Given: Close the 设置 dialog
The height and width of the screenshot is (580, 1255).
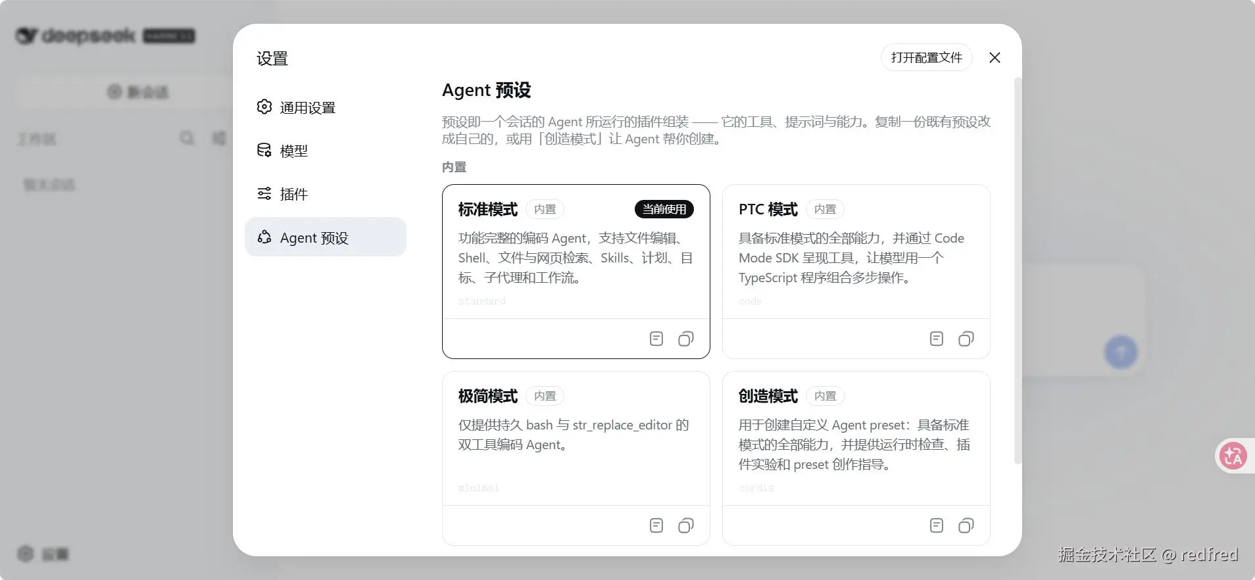Looking at the screenshot, I should (x=995, y=58).
